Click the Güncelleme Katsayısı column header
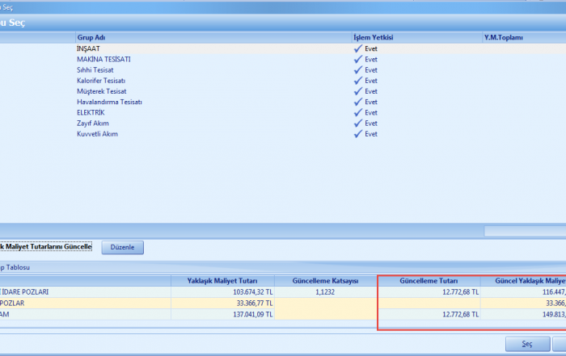Screen dimensions: 566x356 (326, 280)
